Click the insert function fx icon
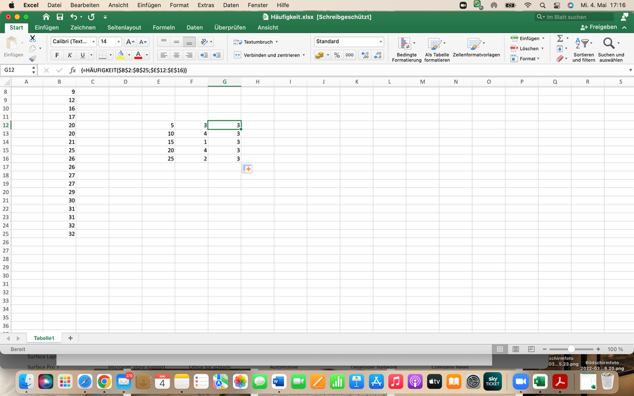The width and height of the screenshot is (634, 396). pyautogui.click(x=73, y=70)
